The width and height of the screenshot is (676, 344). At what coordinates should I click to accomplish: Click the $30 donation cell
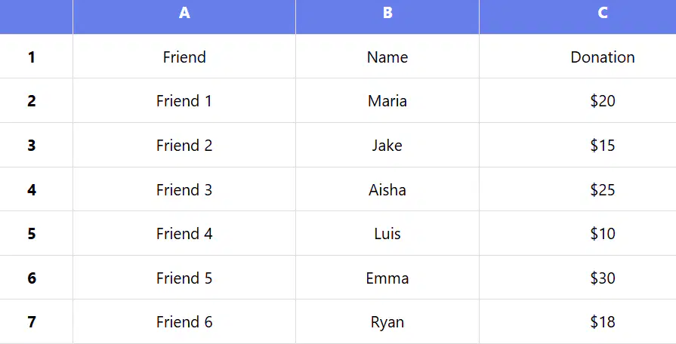click(578, 278)
